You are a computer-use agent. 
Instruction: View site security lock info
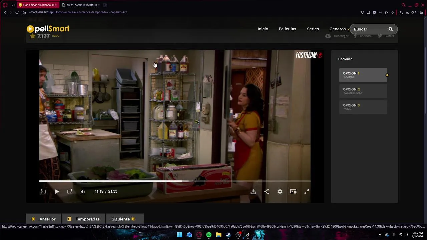tap(24, 12)
